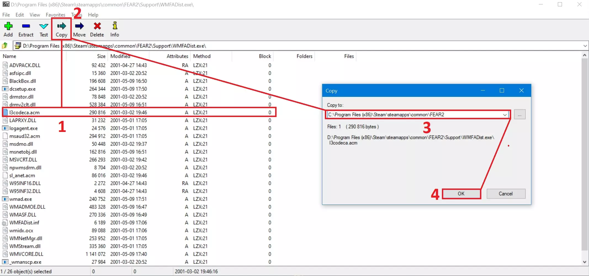
Task: Click the Copy toolbar icon
Action: (x=61, y=29)
